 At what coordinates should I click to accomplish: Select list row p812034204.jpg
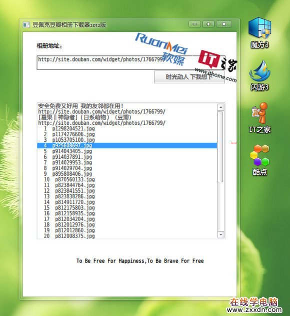127,219
